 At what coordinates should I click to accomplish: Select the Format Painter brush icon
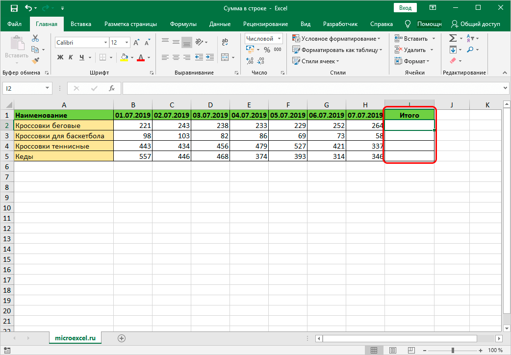(35, 60)
